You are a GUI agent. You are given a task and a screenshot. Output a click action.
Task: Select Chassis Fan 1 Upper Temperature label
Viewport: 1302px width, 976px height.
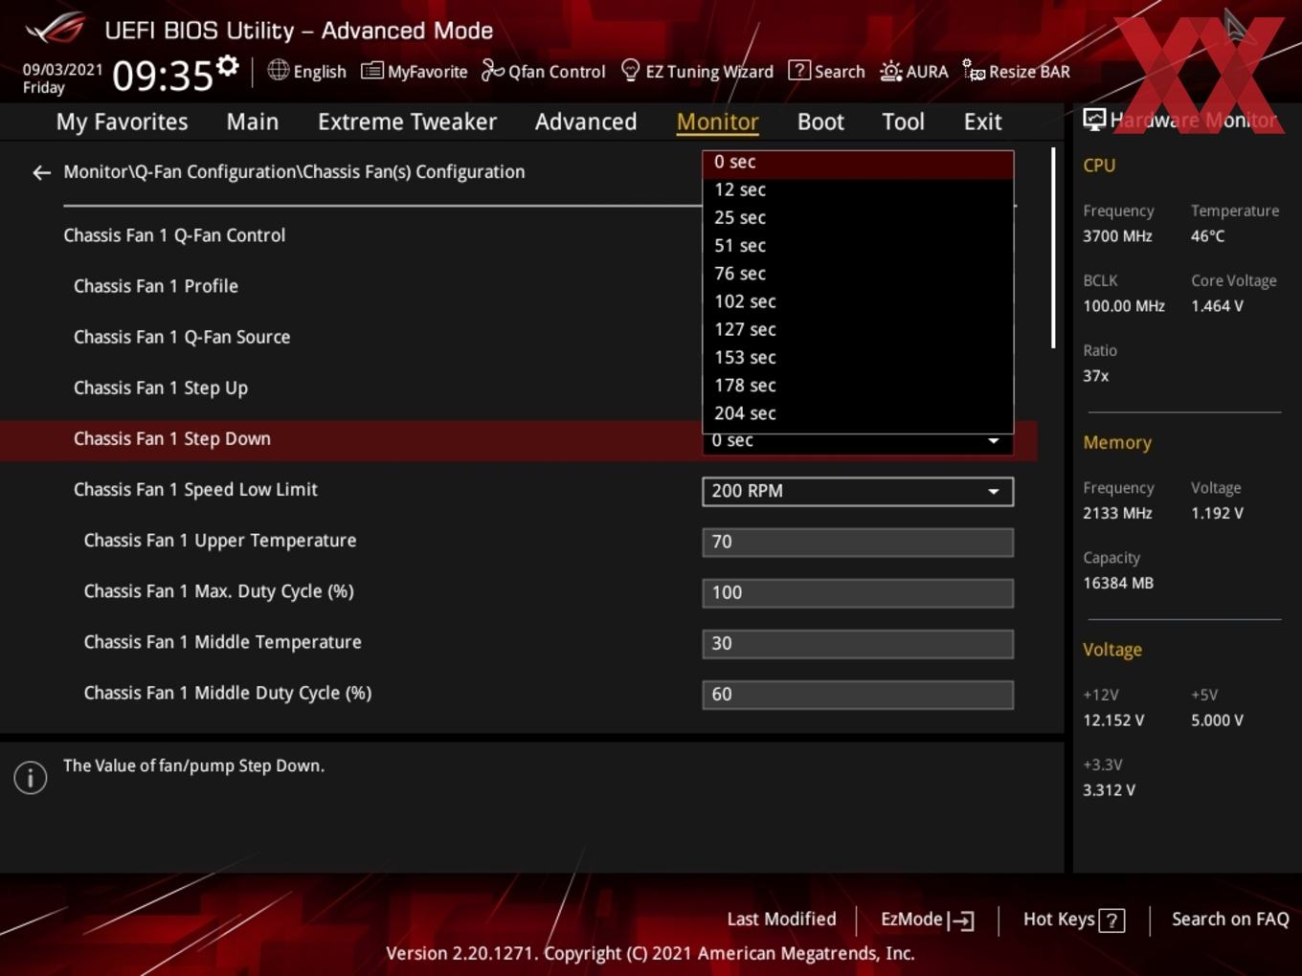[219, 540]
